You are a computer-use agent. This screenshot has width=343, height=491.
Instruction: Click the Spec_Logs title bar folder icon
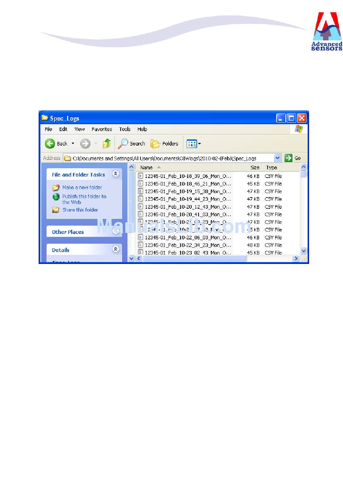click(45, 118)
